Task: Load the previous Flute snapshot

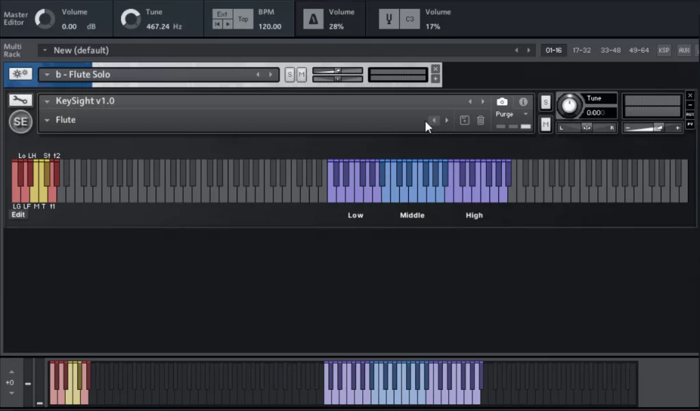Action: [x=434, y=120]
